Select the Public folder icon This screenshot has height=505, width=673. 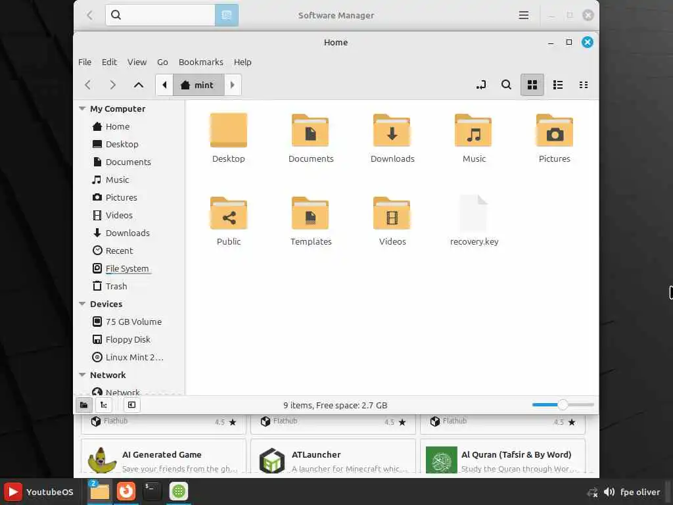(228, 213)
